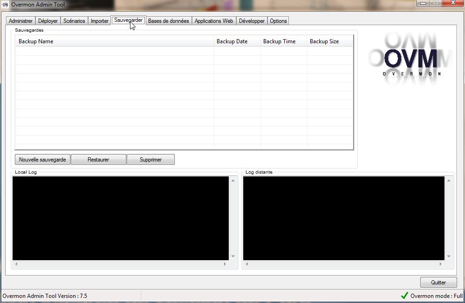Switch to the Déployer tab
465x303 pixels.
coord(48,21)
